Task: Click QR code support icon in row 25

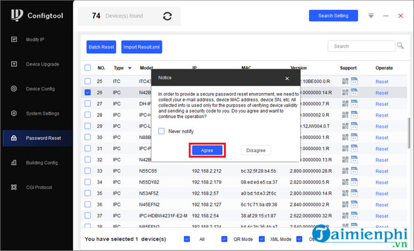Action: (346, 81)
